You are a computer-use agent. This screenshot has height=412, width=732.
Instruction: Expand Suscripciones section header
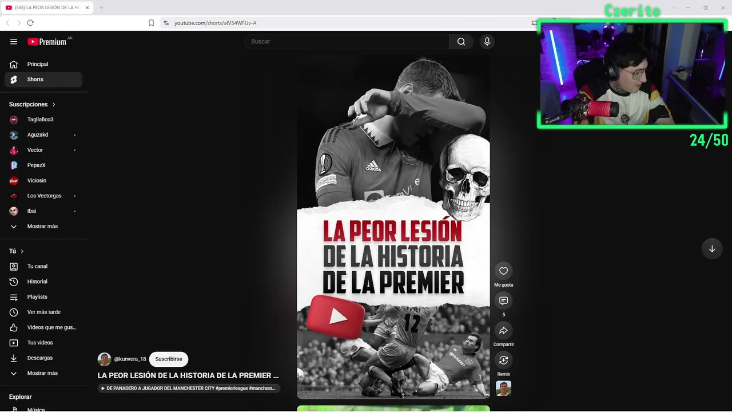[x=32, y=104]
